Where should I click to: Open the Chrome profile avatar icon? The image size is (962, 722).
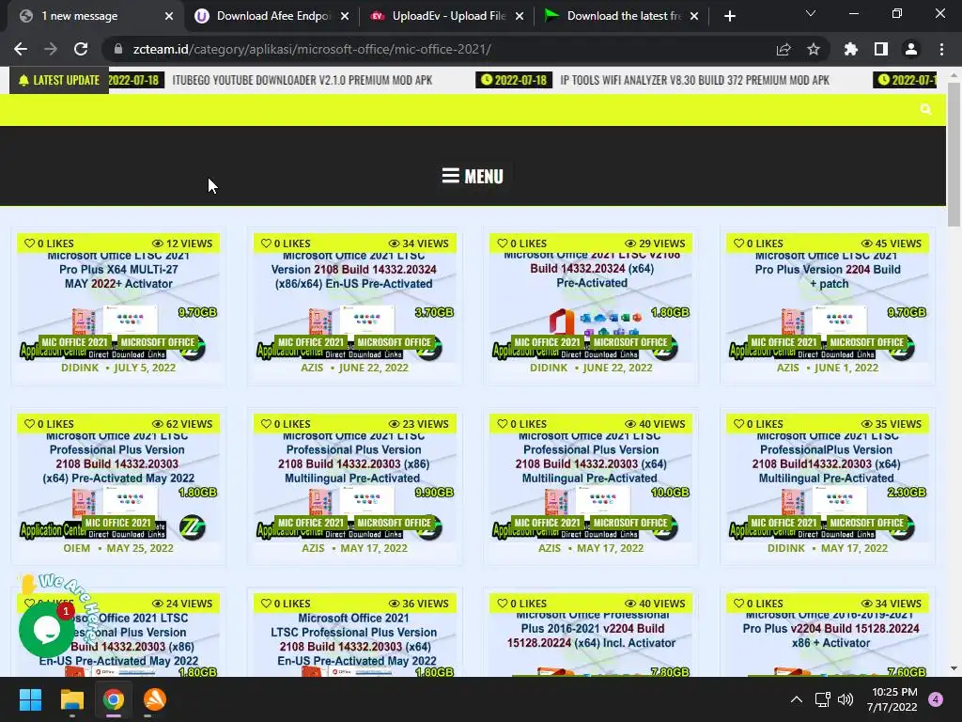(x=911, y=49)
